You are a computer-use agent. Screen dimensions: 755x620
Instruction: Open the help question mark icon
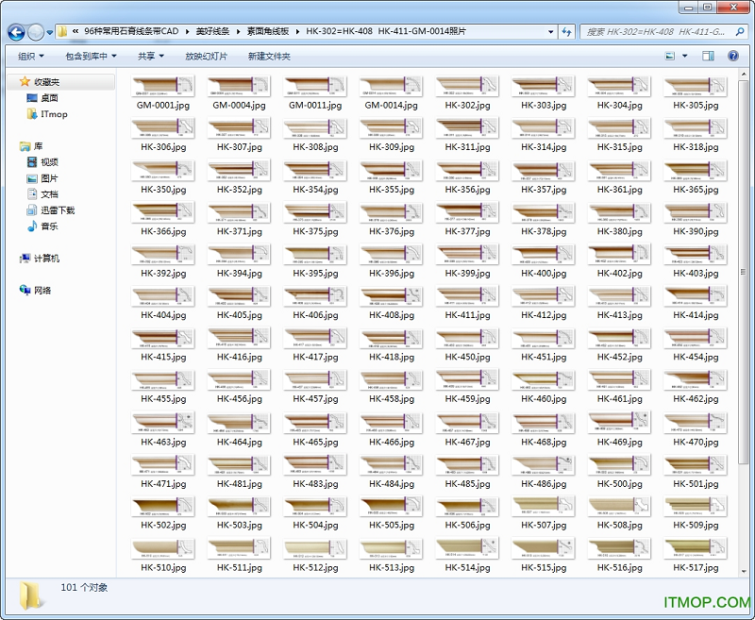click(733, 57)
